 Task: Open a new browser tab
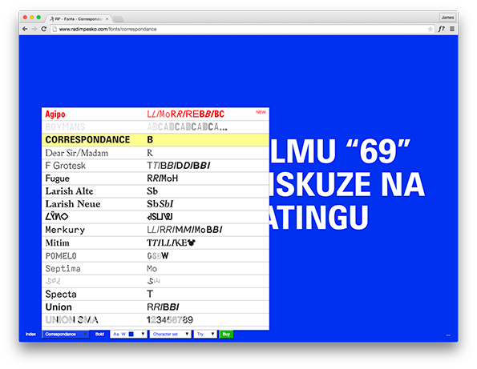[x=119, y=19]
